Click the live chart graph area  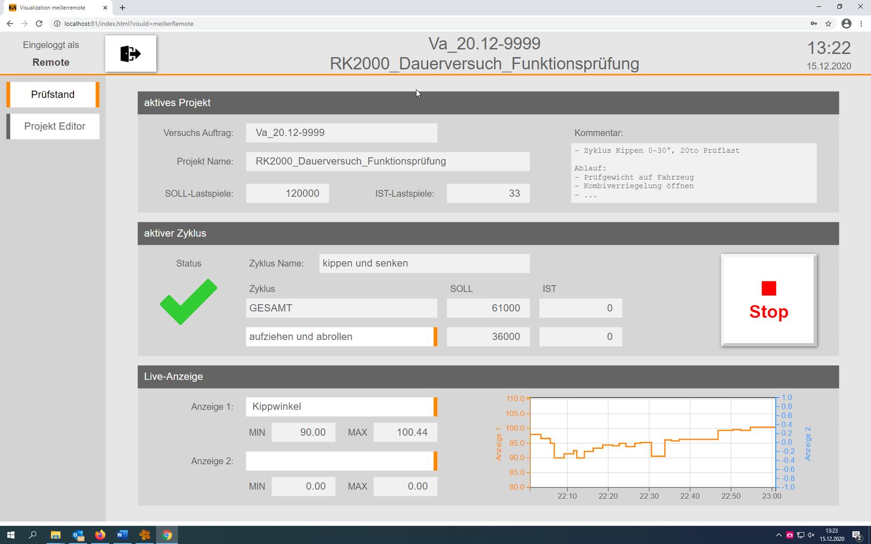click(x=652, y=443)
